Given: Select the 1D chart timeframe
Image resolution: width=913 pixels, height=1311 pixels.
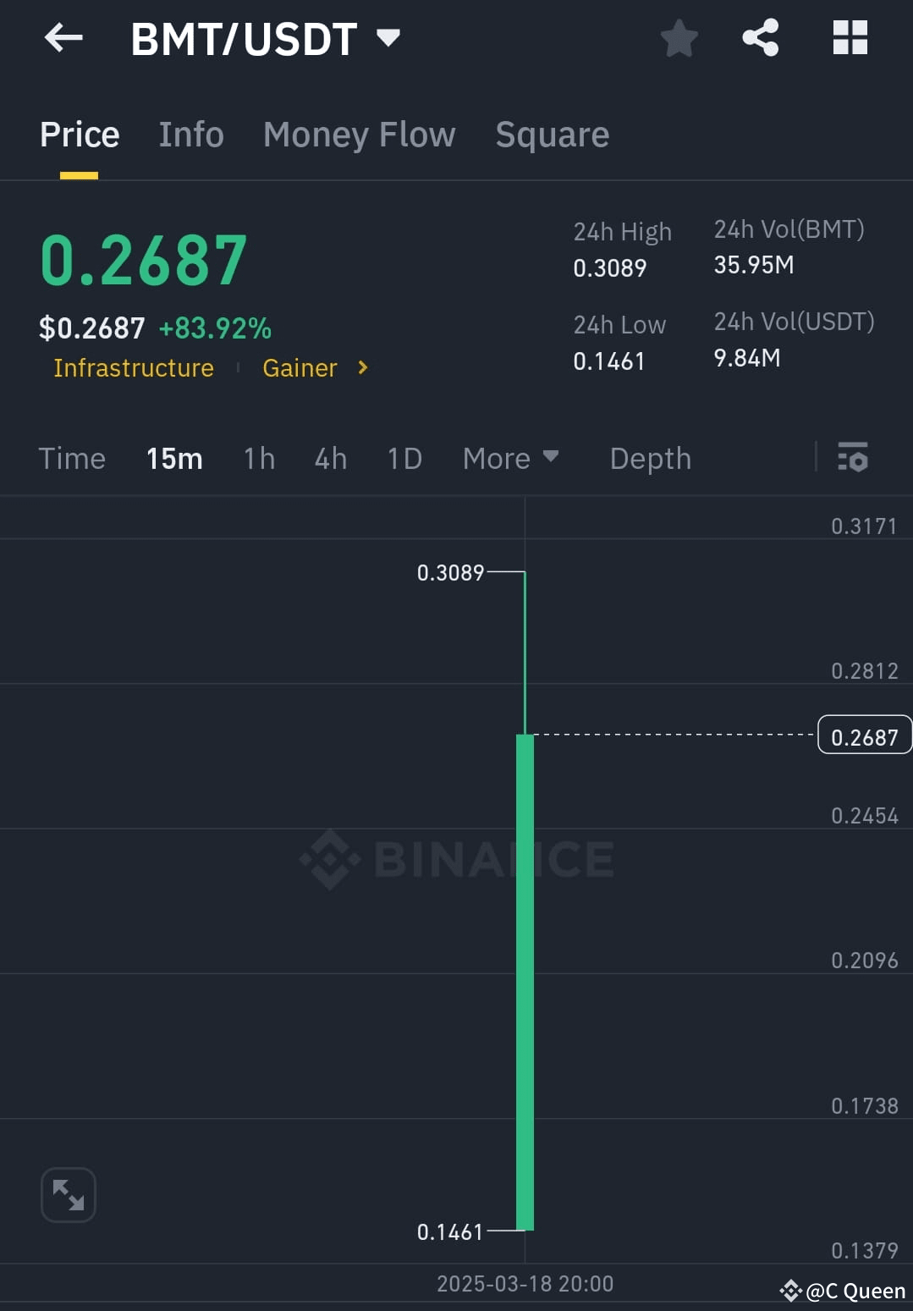Looking at the screenshot, I should coord(404,458).
